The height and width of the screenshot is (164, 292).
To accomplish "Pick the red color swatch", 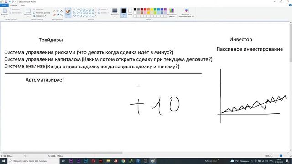I will click(145, 9).
